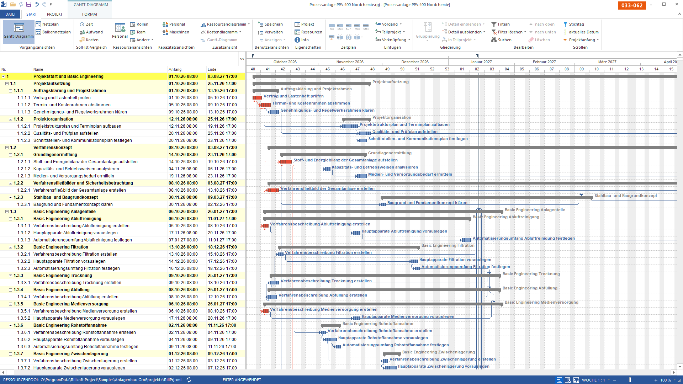
Task: Click Verwalten user views
Action: tap(270, 32)
